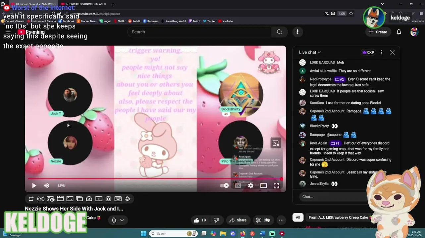Image resolution: width=425 pixels, height=238 pixels.
Task: Open the imgur bookmark
Action: (105, 21)
